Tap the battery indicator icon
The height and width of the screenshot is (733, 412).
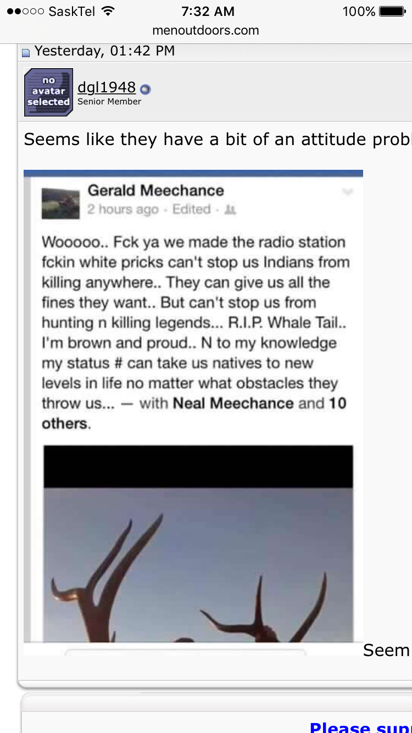tap(392, 11)
